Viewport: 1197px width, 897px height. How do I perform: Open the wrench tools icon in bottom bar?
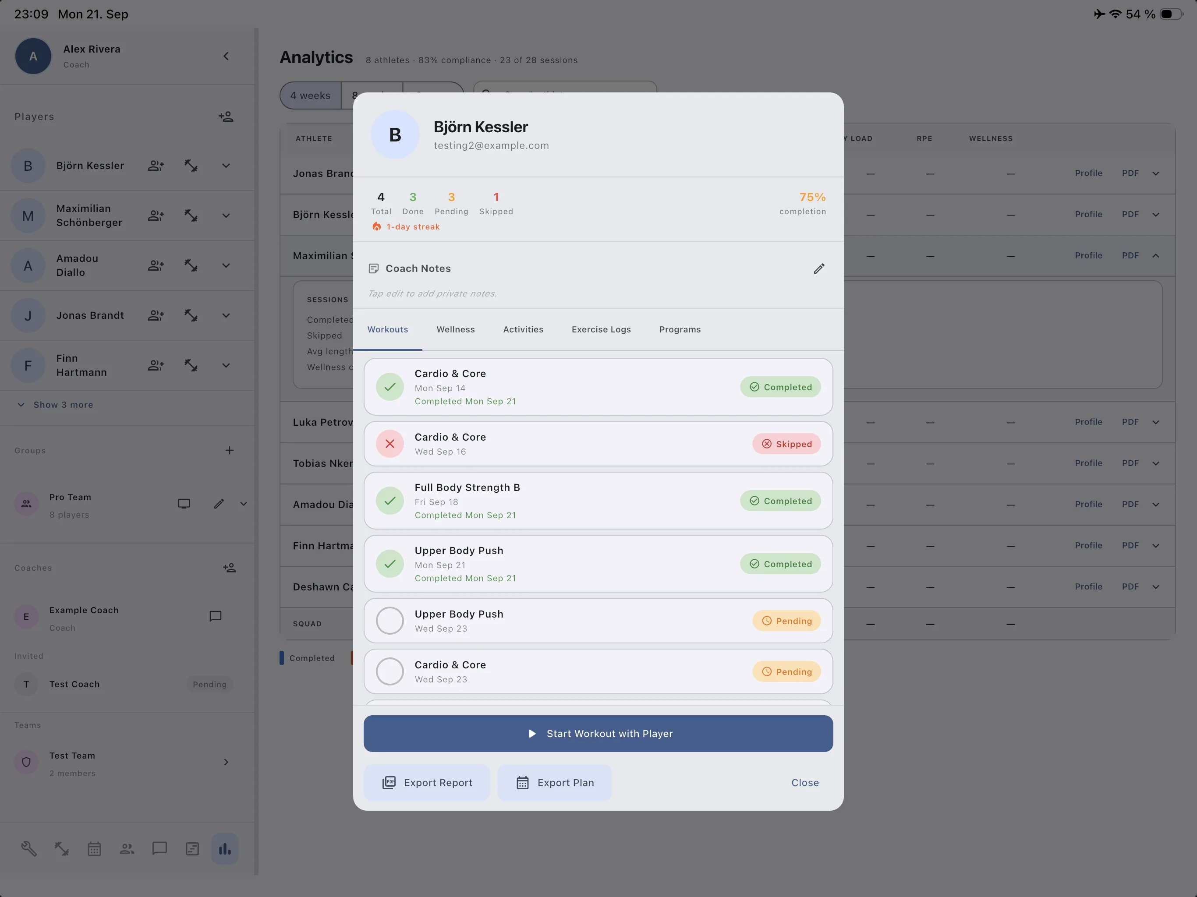pyautogui.click(x=28, y=848)
